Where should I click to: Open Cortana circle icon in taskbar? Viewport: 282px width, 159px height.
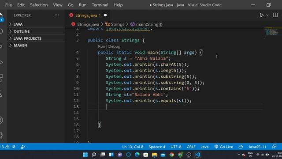pyautogui.click(x=128, y=155)
